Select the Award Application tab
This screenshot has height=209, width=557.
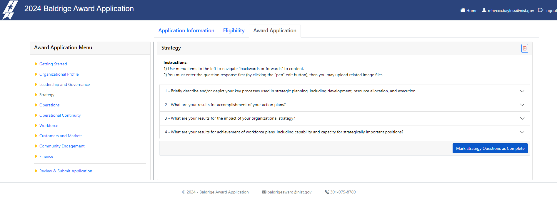[x=275, y=30]
